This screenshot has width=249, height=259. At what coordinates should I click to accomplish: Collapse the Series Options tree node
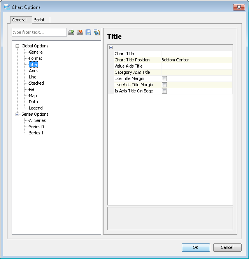17,114
